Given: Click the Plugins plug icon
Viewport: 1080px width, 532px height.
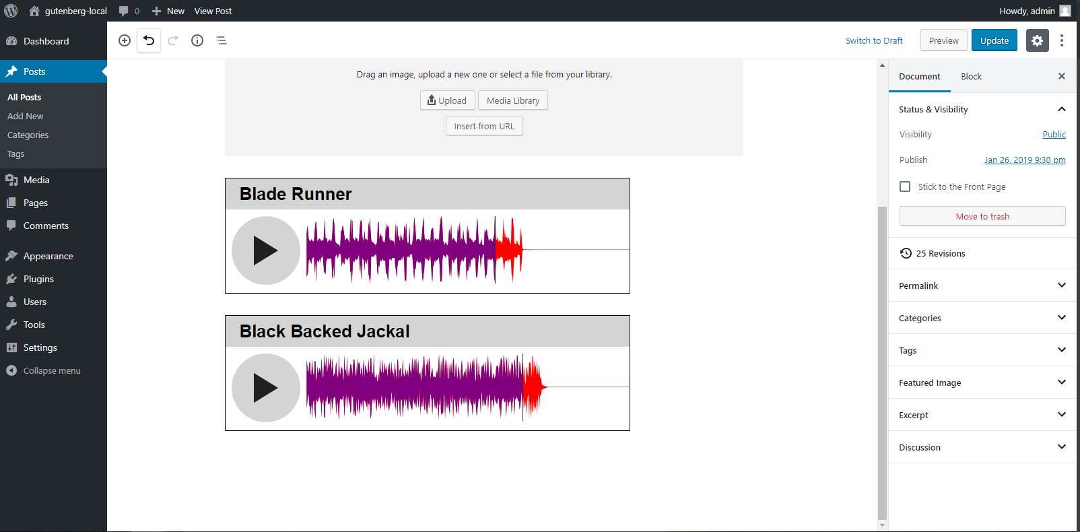Looking at the screenshot, I should click(x=11, y=279).
